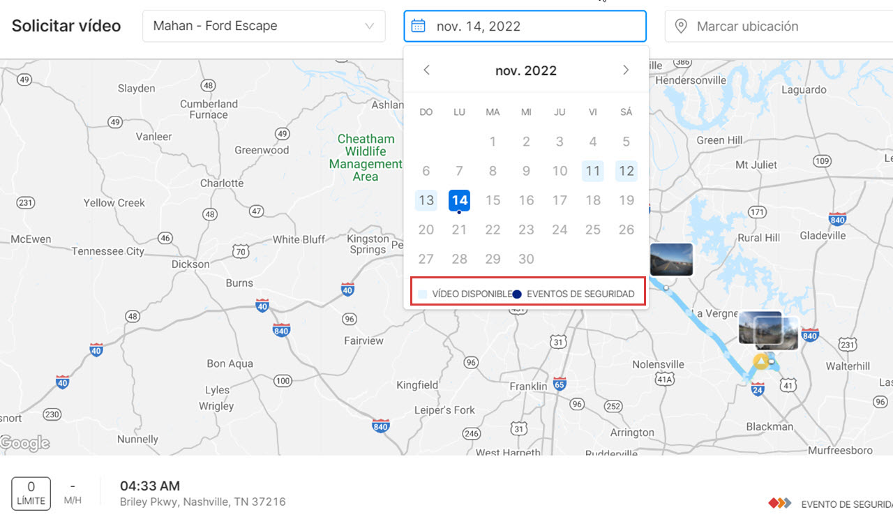Click the Google logo on map
This screenshot has width=893, height=517.
pyautogui.click(x=25, y=443)
